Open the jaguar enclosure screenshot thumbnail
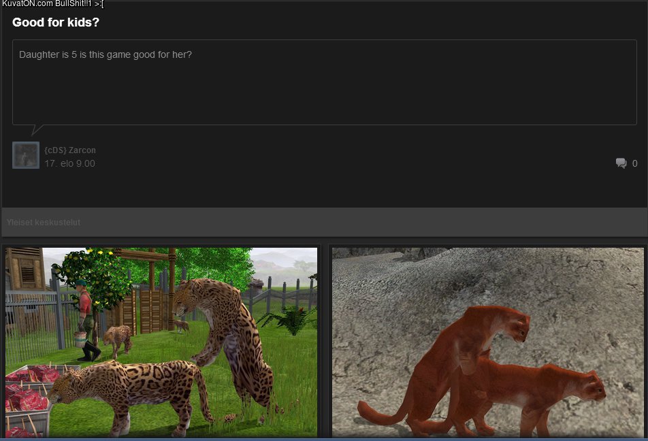Image resolution: width=648 pixels, height=441 pixels. pyautogui.click(x=161, y=342)
